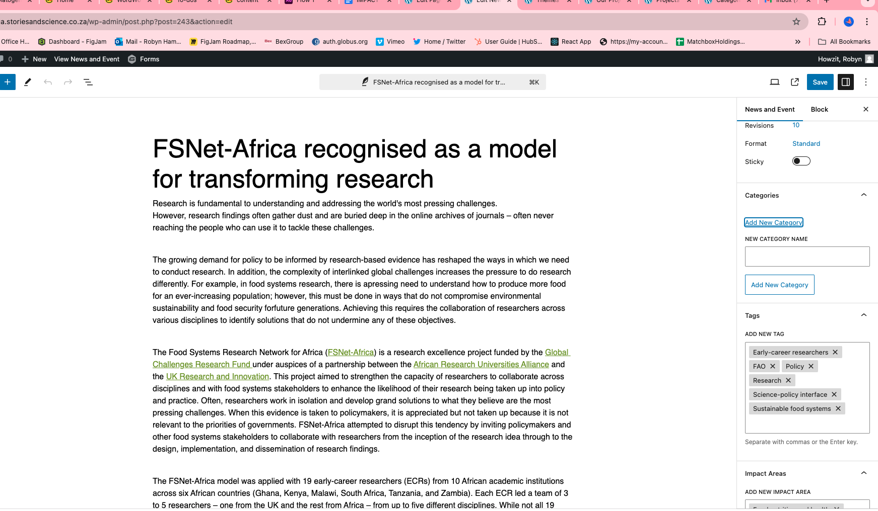Toggle the settings sidebar panel icon
Image resolution: width=878 pixels, height=511 pixels.
pyautogui.click(x=846, y=82)
